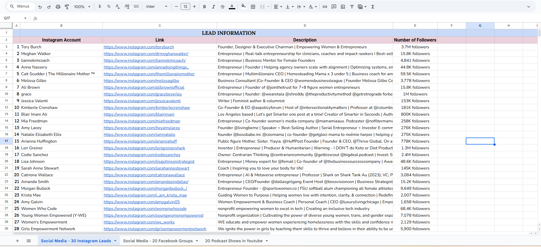Viewport: 541px width, 247px height.
Task: Create a filter
Action: coord(352,7)
